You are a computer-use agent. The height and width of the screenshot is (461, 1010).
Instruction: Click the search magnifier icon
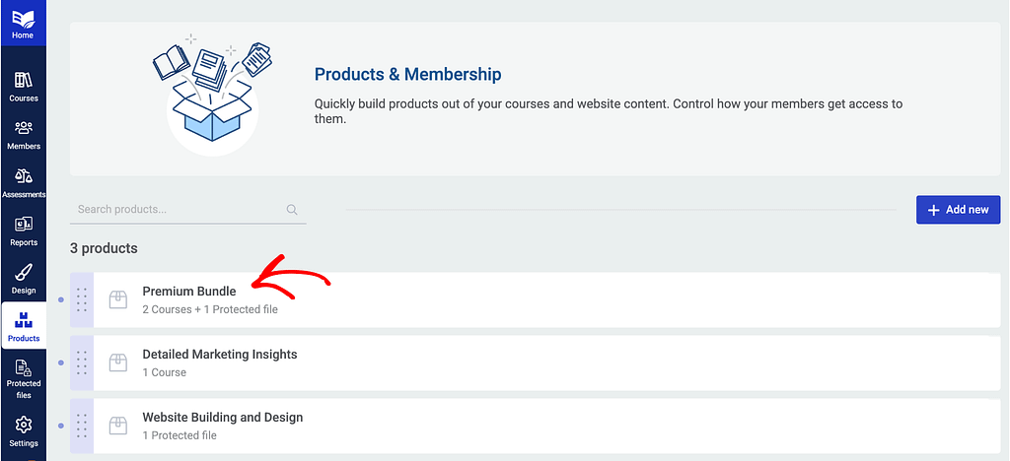pos(292,210)
